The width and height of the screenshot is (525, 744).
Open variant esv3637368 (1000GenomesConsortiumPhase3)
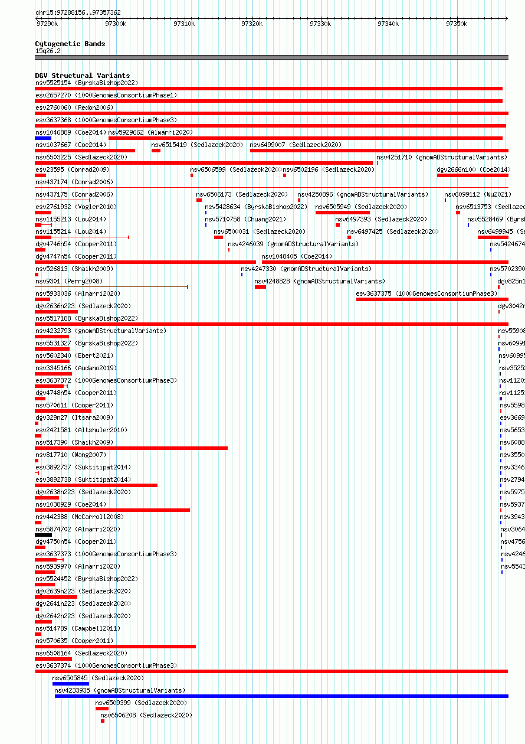(106, 120)
